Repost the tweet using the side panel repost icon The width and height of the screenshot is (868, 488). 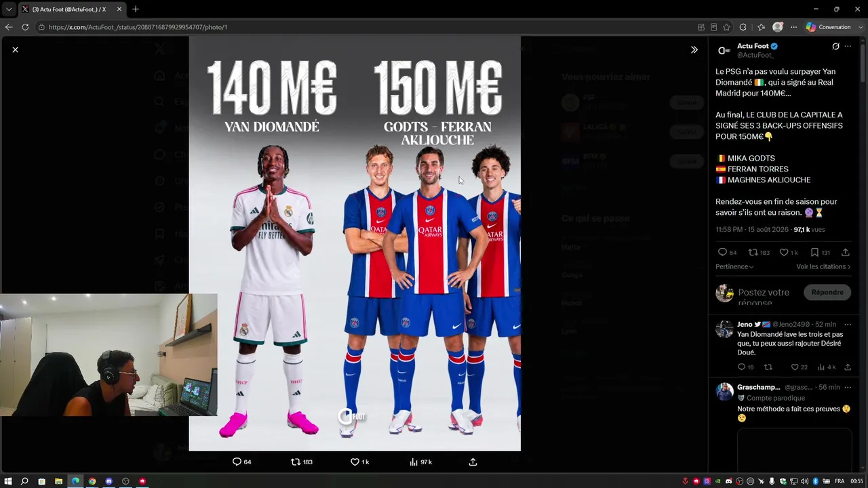pos(753,252)
